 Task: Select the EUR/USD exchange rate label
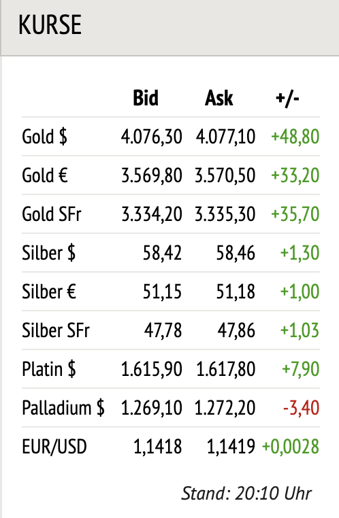click(x=54, y=447)
